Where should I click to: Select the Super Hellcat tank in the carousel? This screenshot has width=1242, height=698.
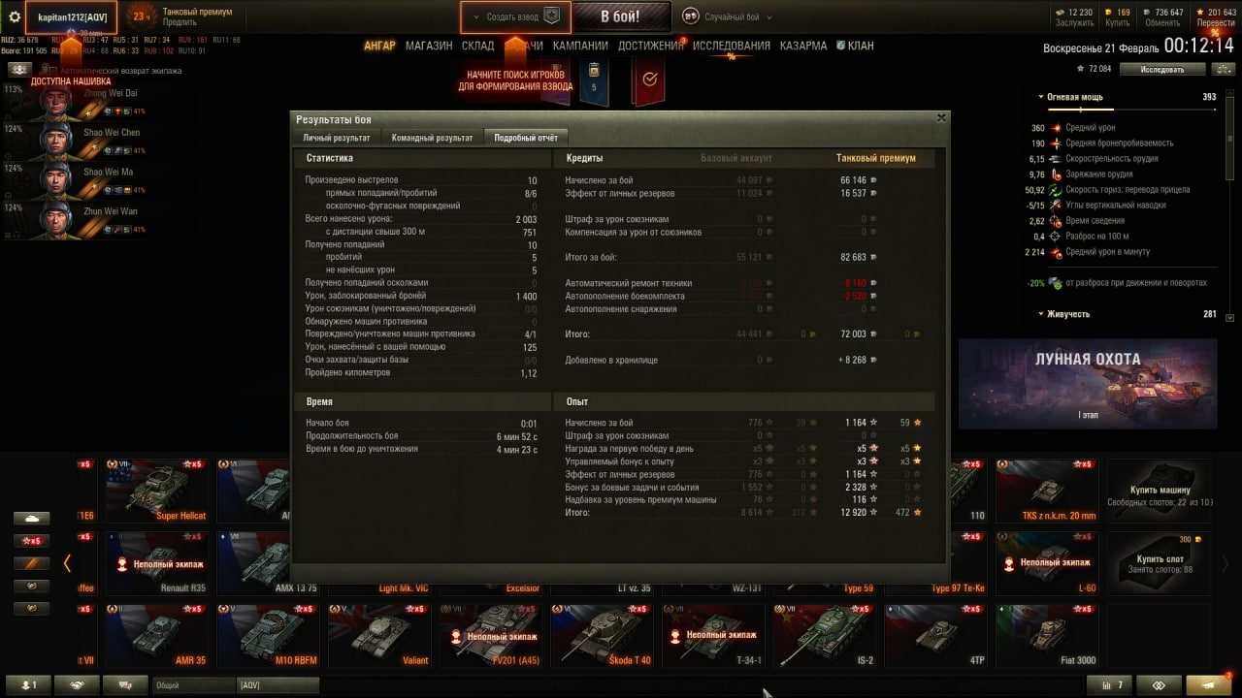pyautogui.click(x=156, y=491)
